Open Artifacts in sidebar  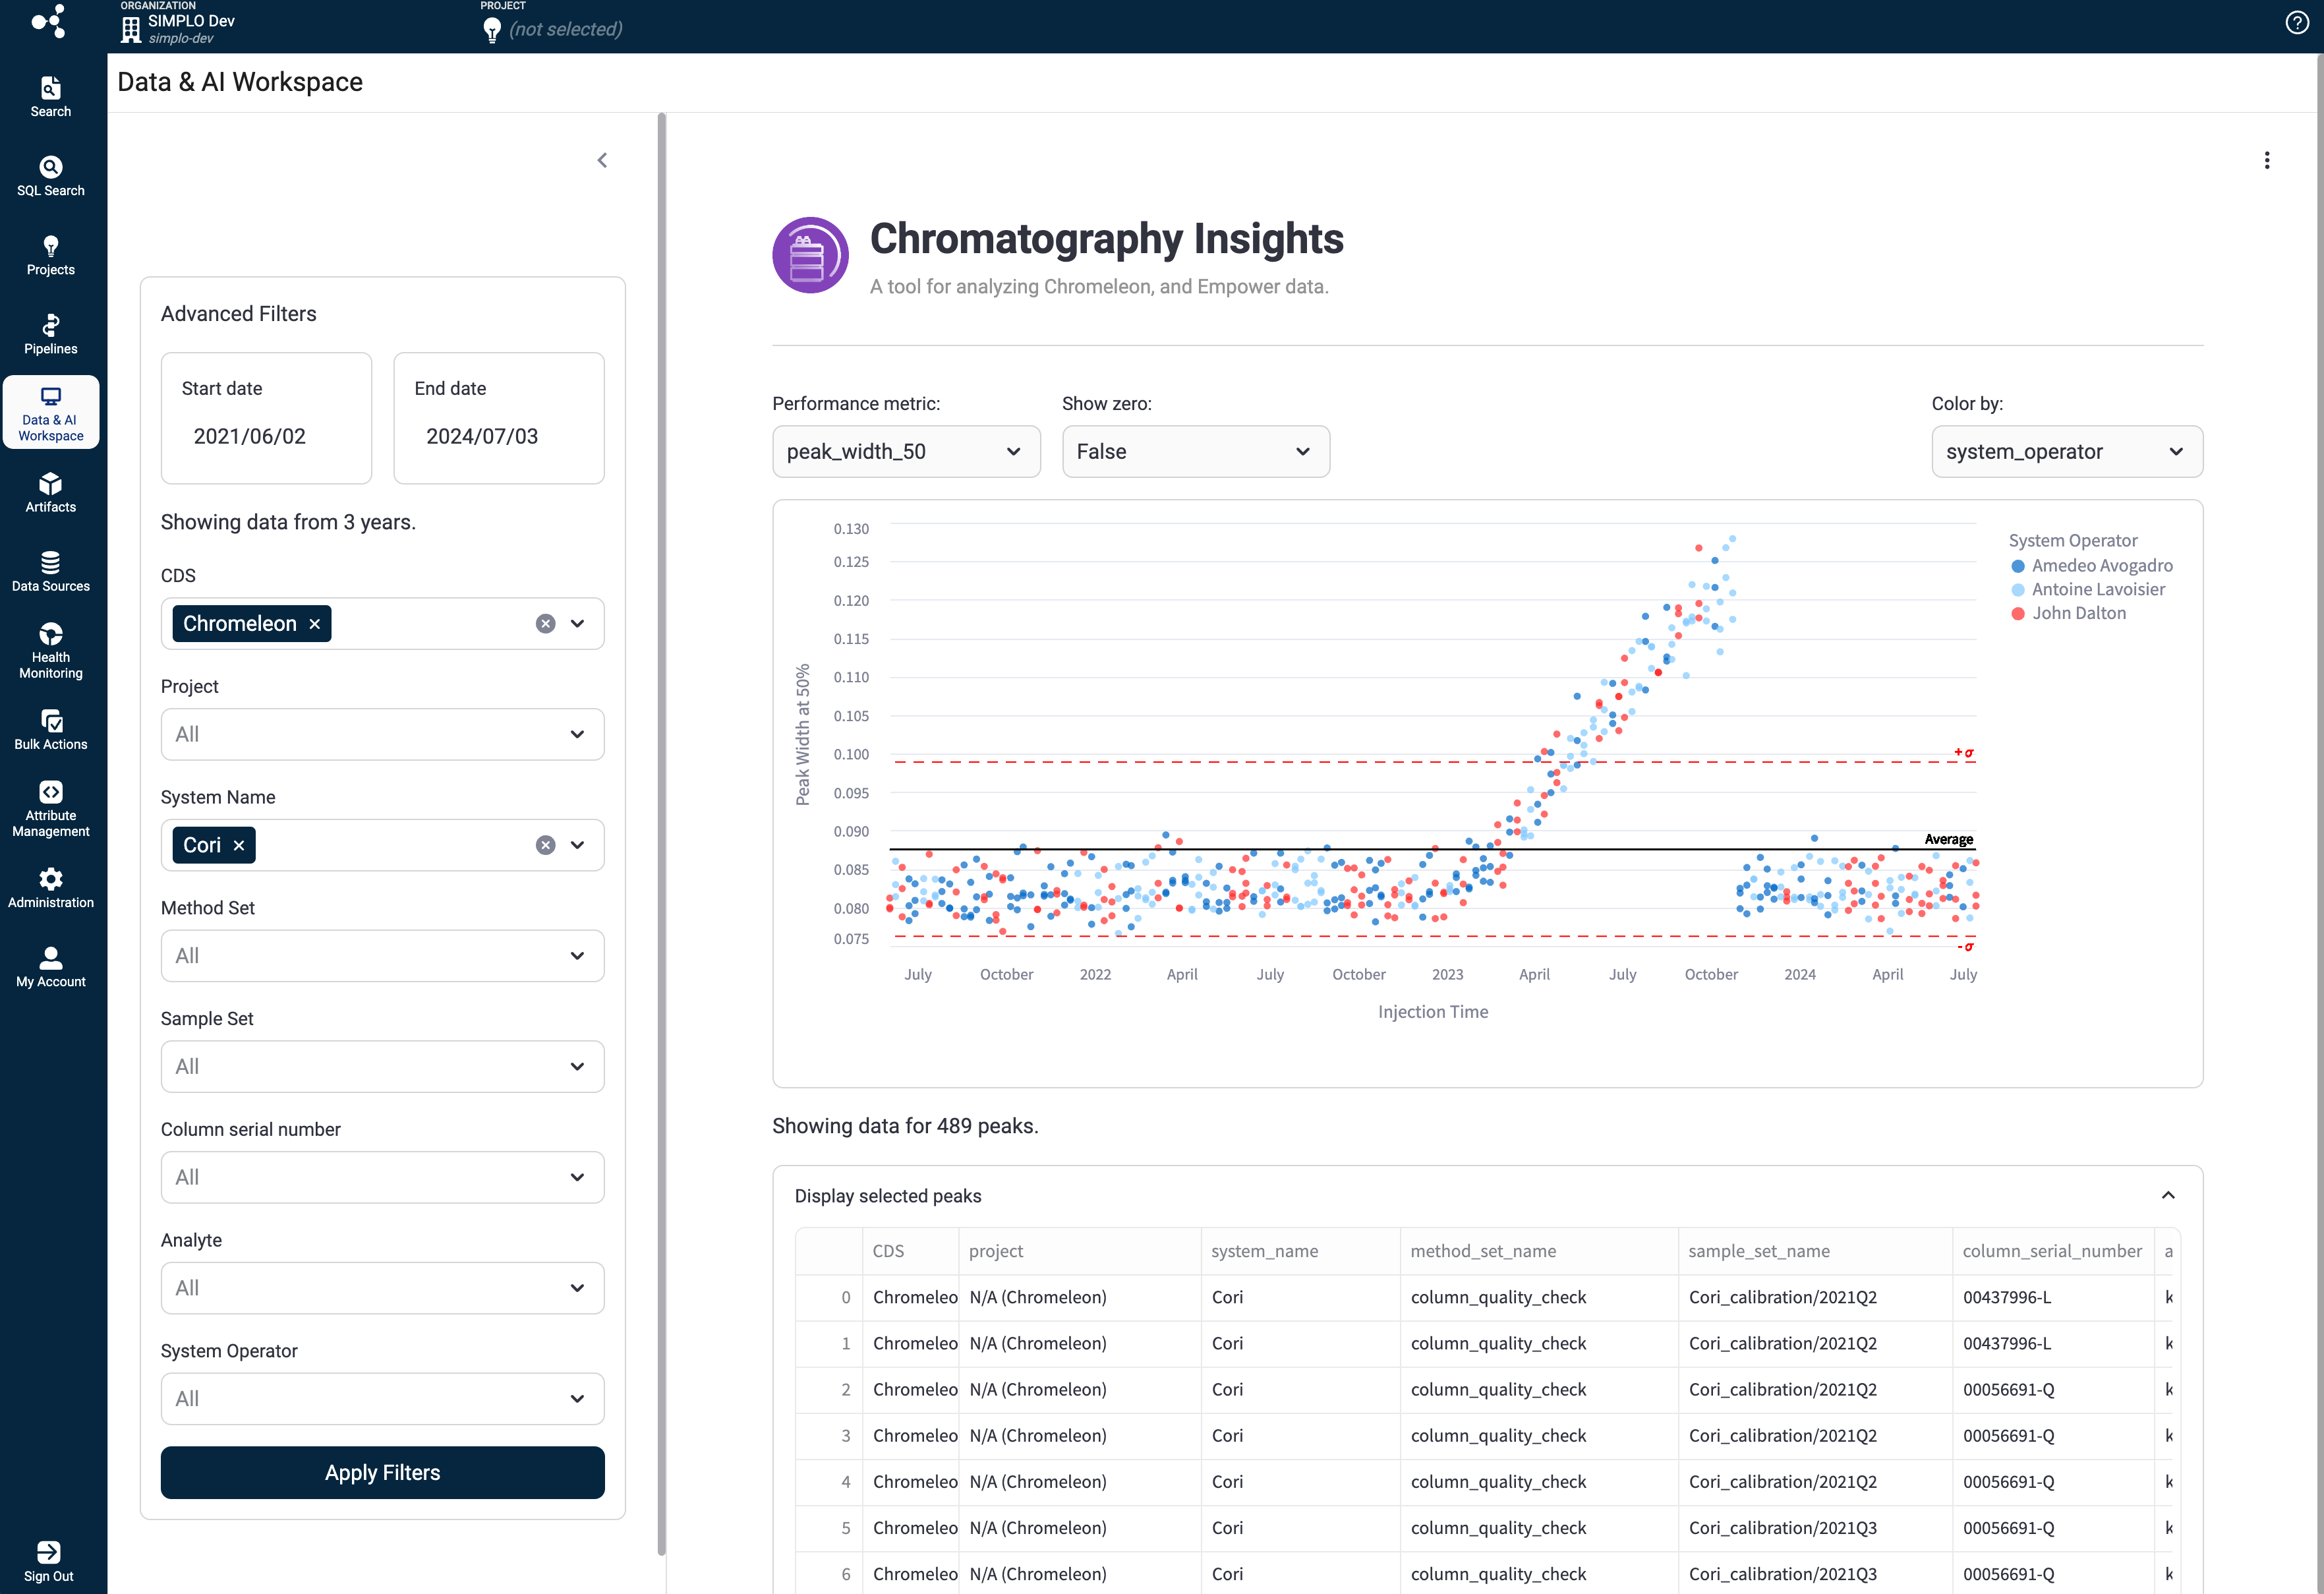[50, 492]
